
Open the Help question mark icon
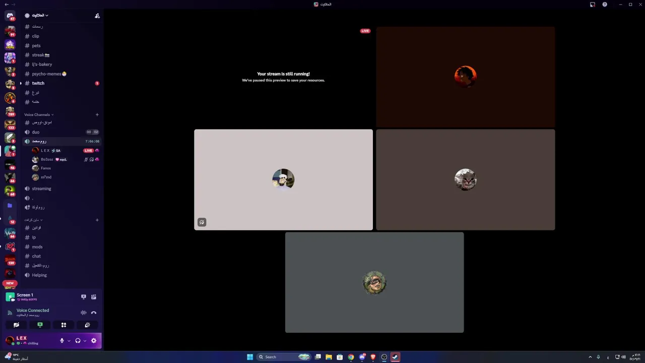[605, 5]
